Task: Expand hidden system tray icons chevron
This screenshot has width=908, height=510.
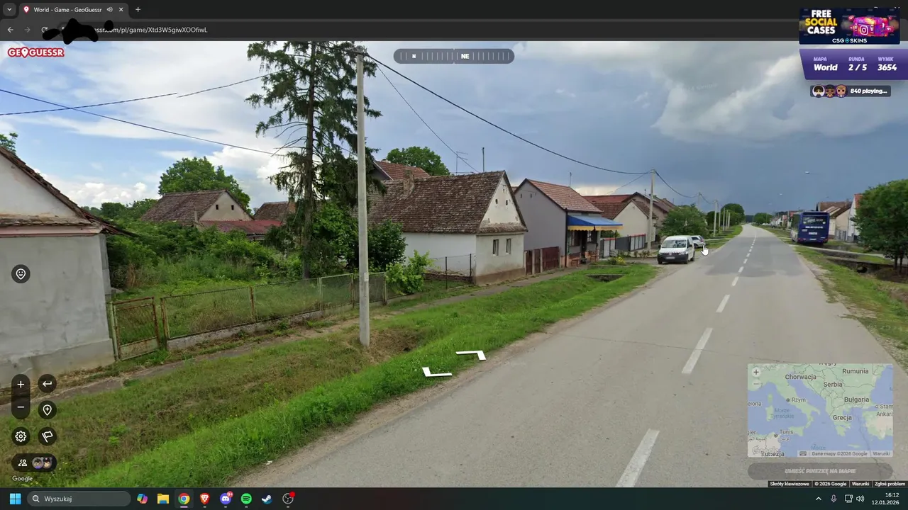Action: click(818, 499)
